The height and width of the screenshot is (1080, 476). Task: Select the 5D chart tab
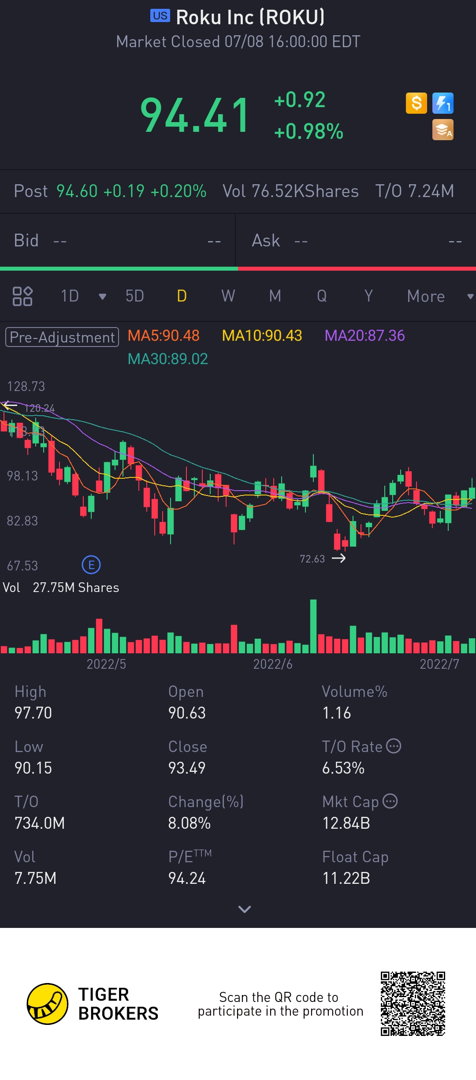point(135,296)
